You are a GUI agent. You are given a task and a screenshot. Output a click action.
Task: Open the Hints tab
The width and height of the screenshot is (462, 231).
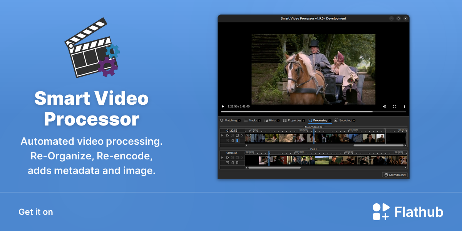[272, 121]
